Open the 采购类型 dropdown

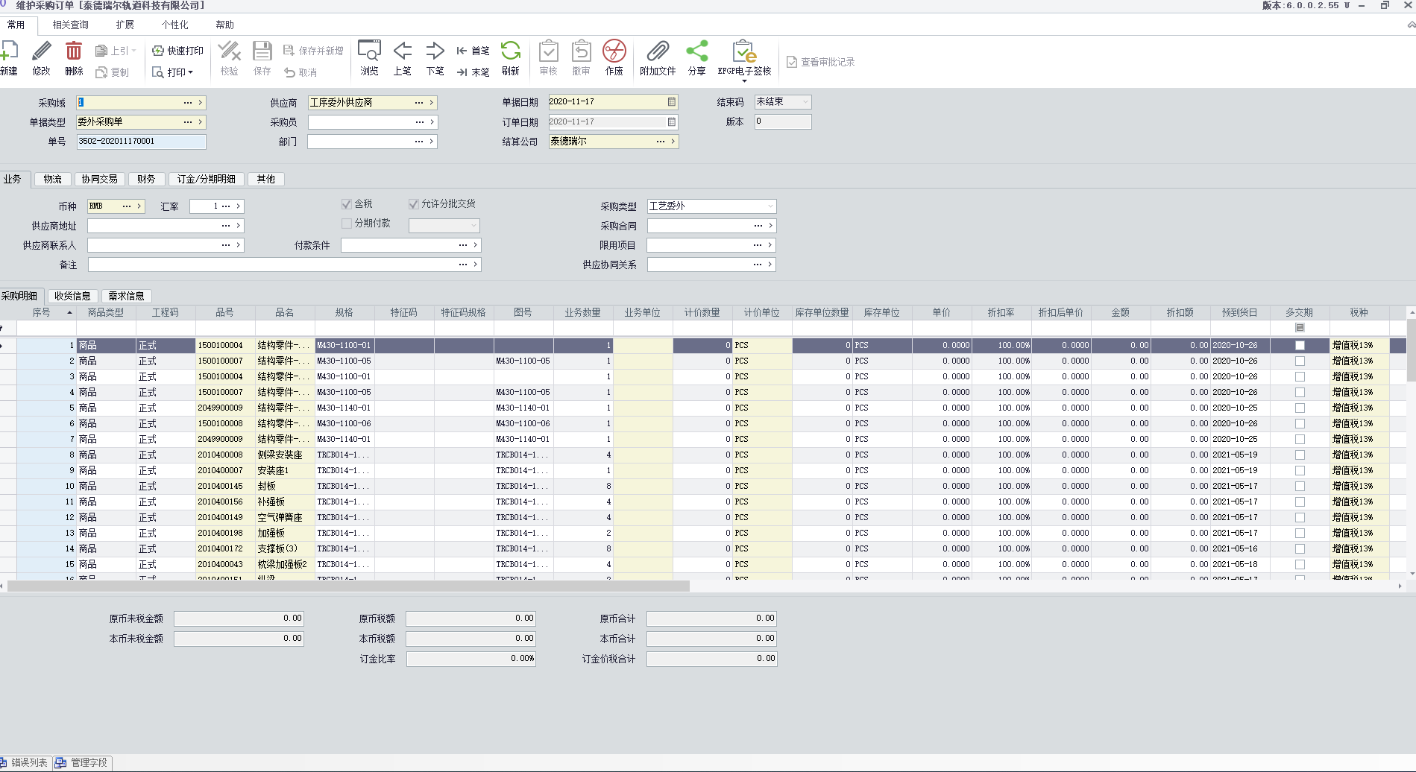[770, 206]
